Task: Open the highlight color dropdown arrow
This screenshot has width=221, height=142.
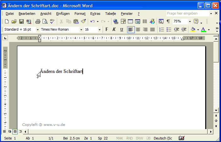Action: pos(198,30)
